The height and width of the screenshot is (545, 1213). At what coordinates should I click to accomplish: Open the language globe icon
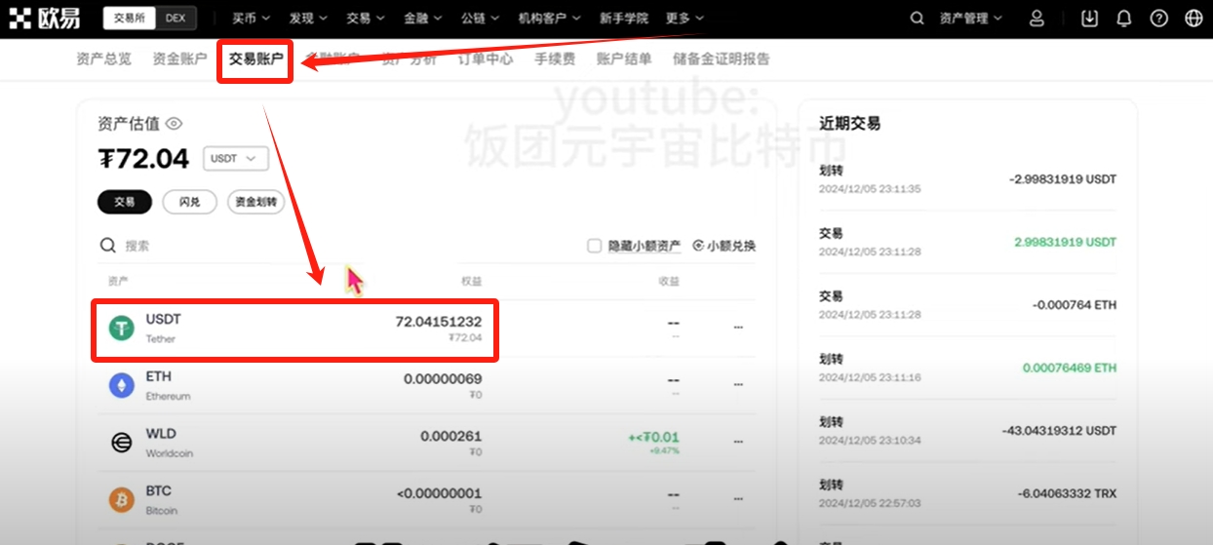click(x=1193, y=19)
